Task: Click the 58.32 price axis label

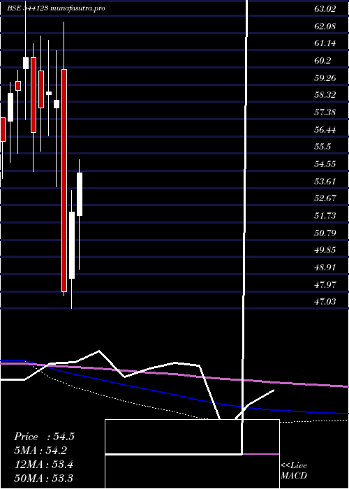Action: point(325,95)
